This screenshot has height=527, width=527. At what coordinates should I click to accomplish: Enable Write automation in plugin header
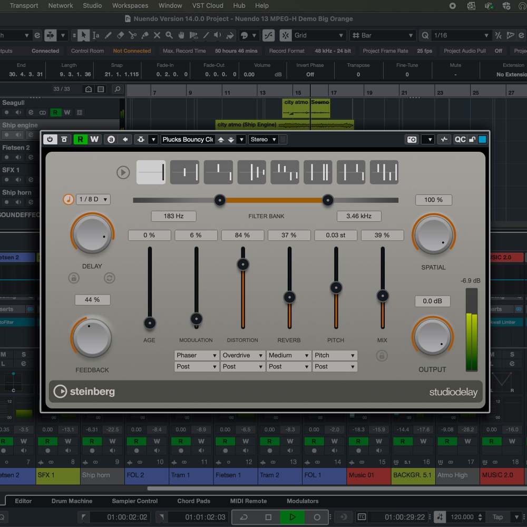click(94, 140)
